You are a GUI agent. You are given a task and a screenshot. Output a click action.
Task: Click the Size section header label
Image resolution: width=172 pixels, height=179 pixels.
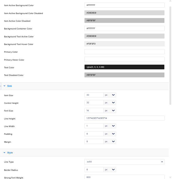pyautogui.click(x=9, y=86)
